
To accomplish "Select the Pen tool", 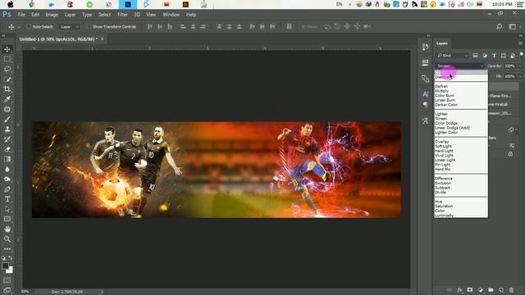I will pyautogui.click(x=7, y=189).
